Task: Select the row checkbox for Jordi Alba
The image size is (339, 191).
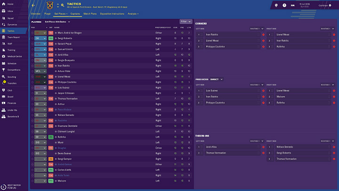Action: (x=32, y=55)
